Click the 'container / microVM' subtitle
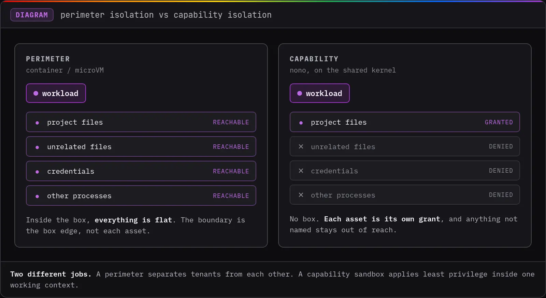Viewport: 546px width, 298px height. [65, 70]
